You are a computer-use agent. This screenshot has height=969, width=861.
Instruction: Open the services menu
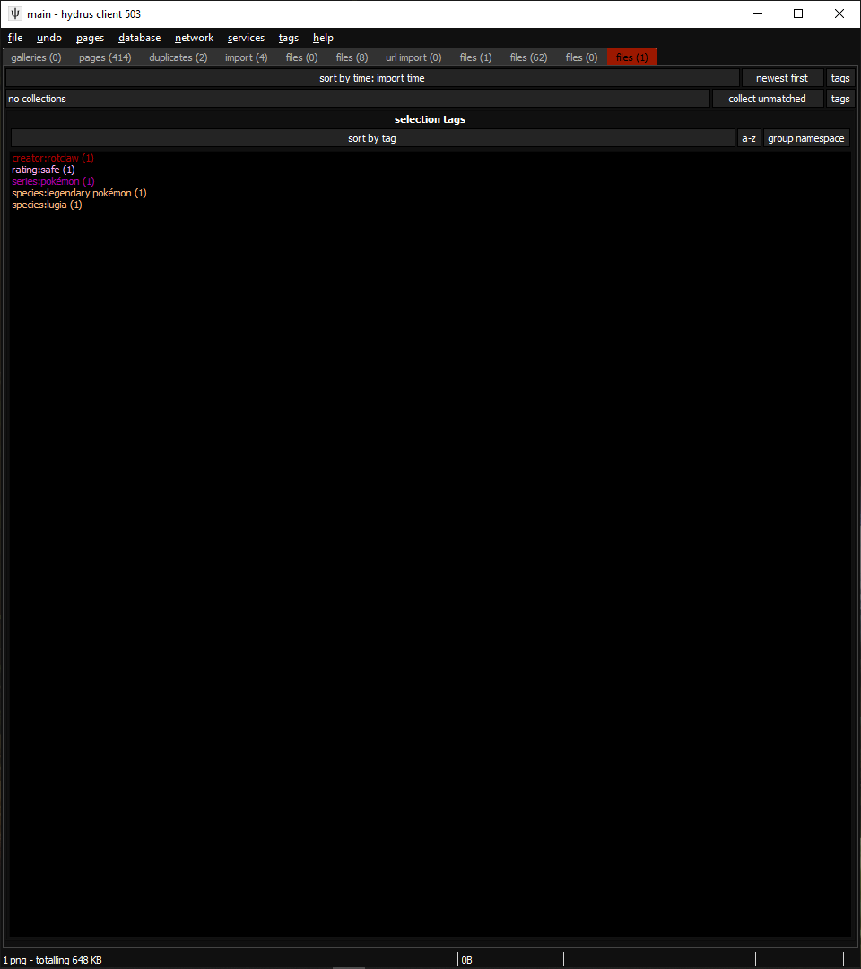[x=246, y=38]
